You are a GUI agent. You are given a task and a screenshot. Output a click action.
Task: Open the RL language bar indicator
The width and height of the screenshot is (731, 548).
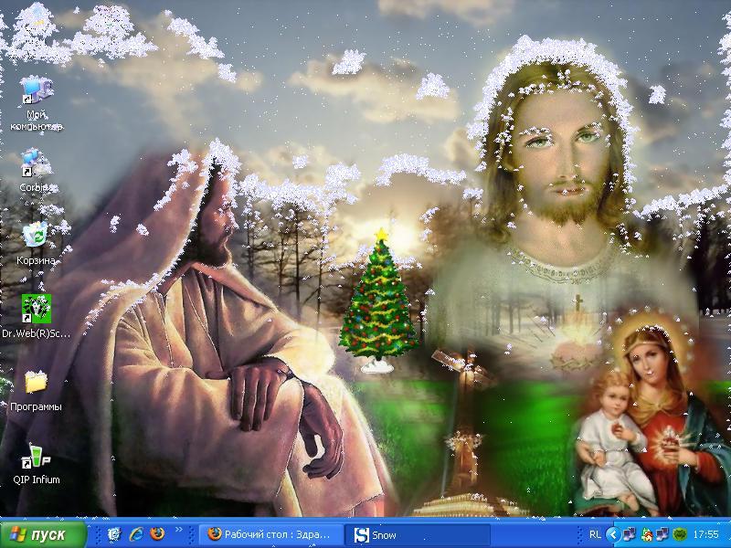click(595, 534)
